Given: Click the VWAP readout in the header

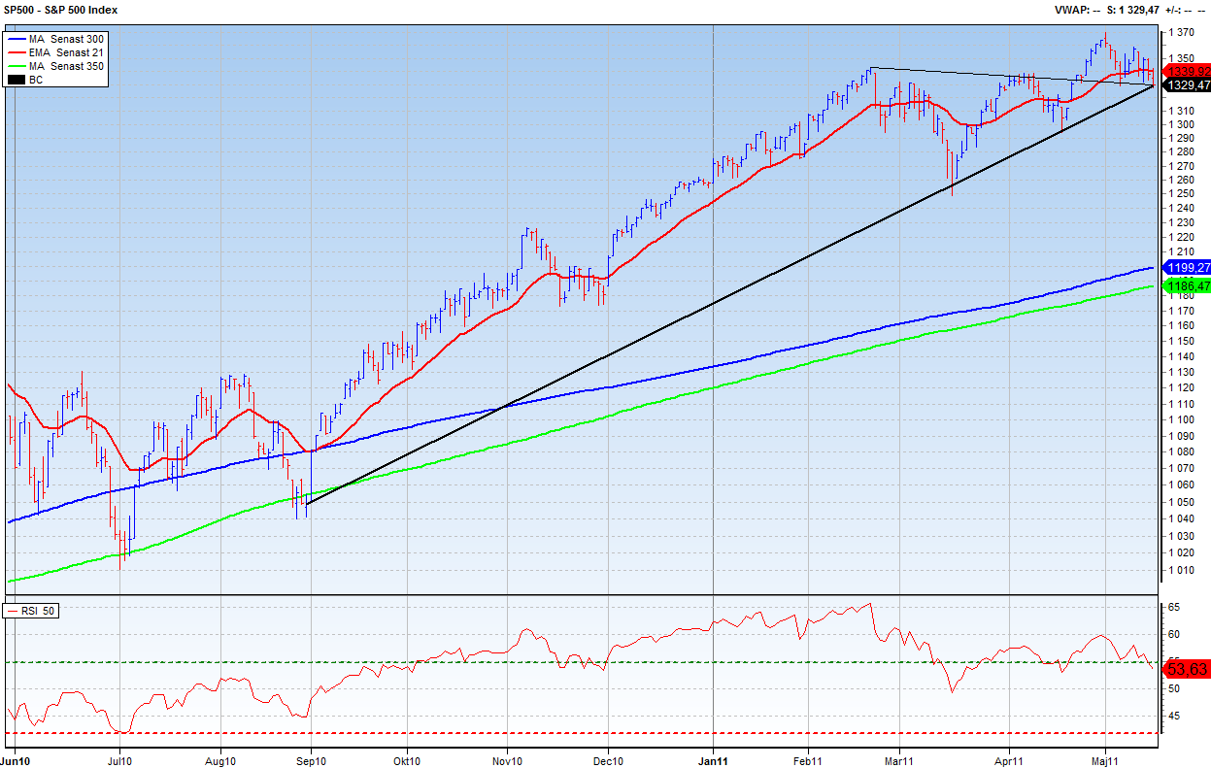Looking at the screenshot, I should pyautogui.click(x=1077, y=10).
